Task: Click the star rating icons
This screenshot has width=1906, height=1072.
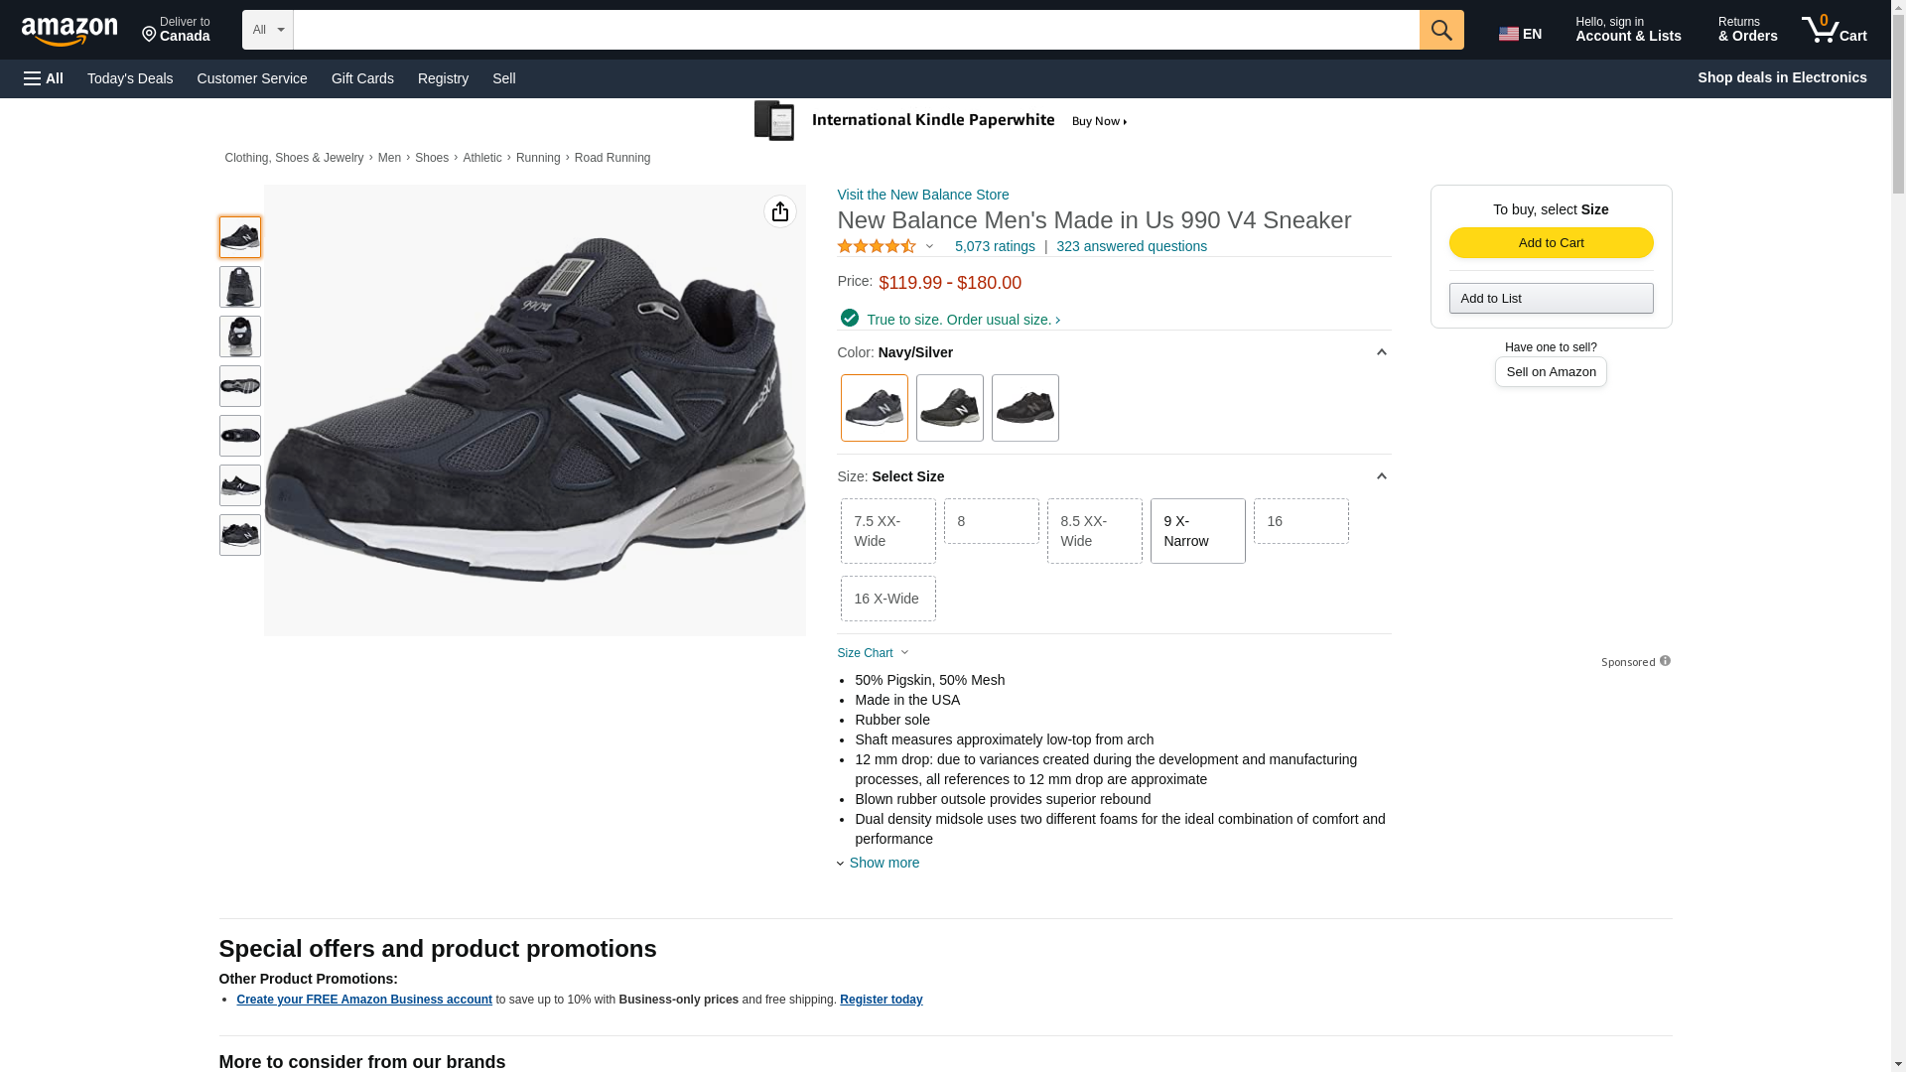Action: click(x=877, y=246)
